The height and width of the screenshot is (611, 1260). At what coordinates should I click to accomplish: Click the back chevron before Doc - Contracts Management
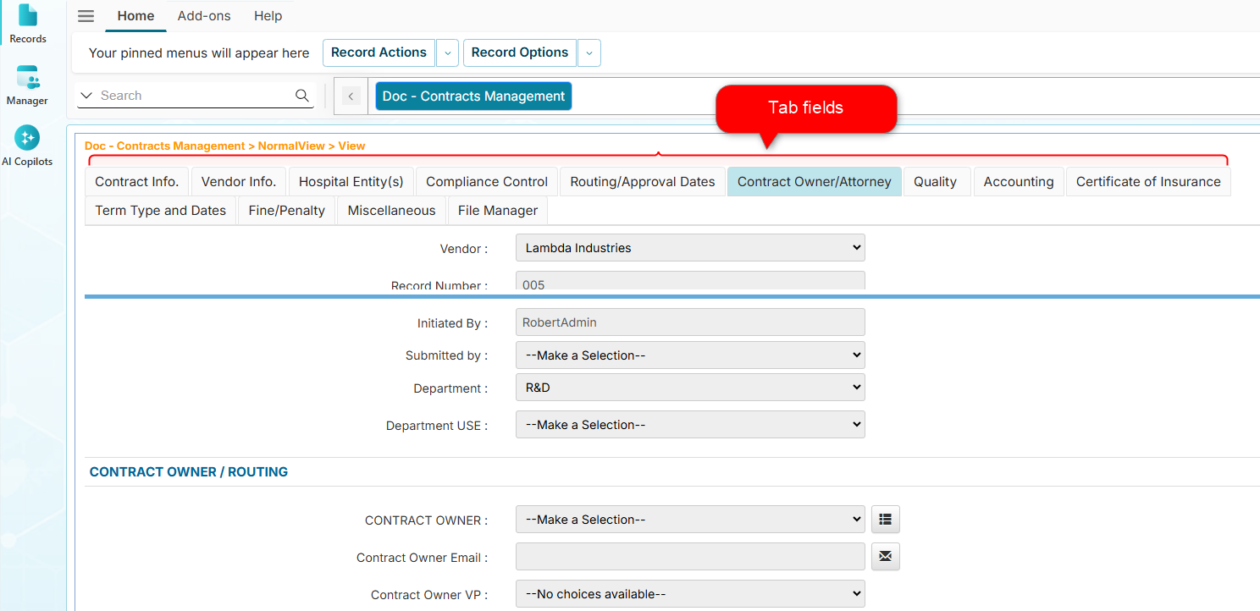coord(351,96)
